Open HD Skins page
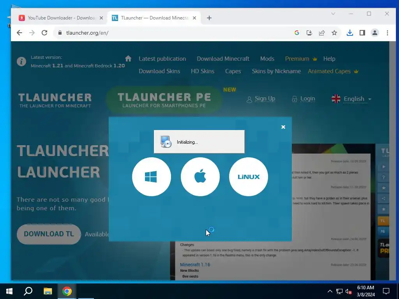399x299 pixels. pos(203,71)
